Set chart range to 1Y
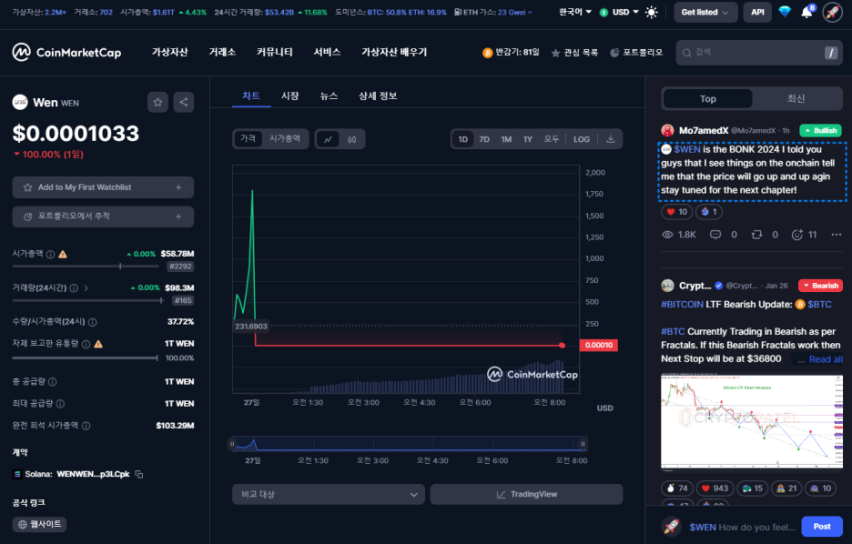 (x=528, y=139)
